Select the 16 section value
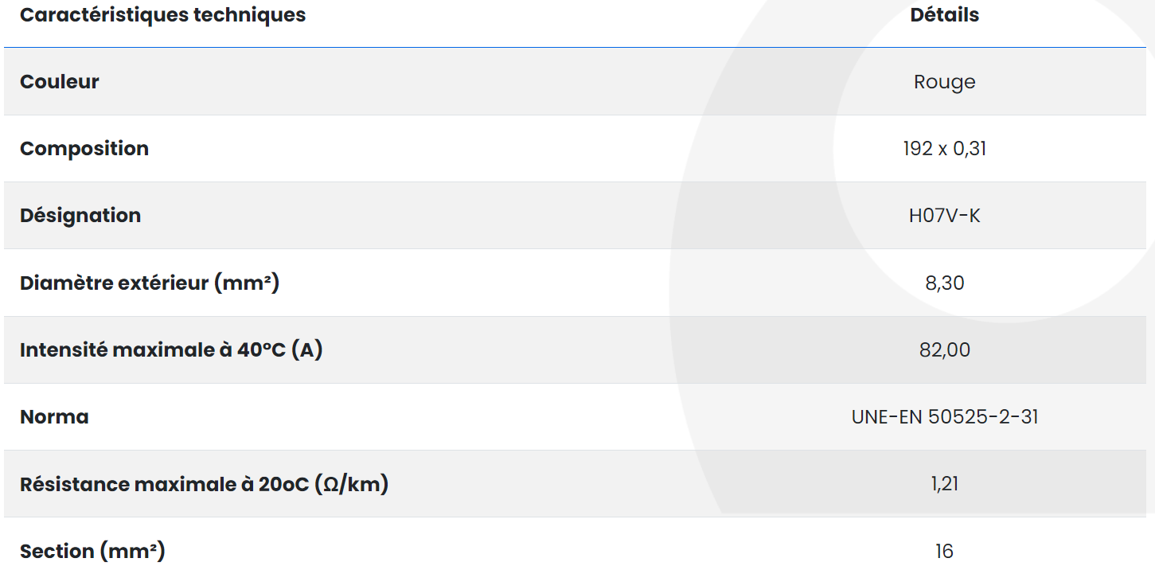The width and height of the screenshot is (1155, 566). click(x=945, y=551)
